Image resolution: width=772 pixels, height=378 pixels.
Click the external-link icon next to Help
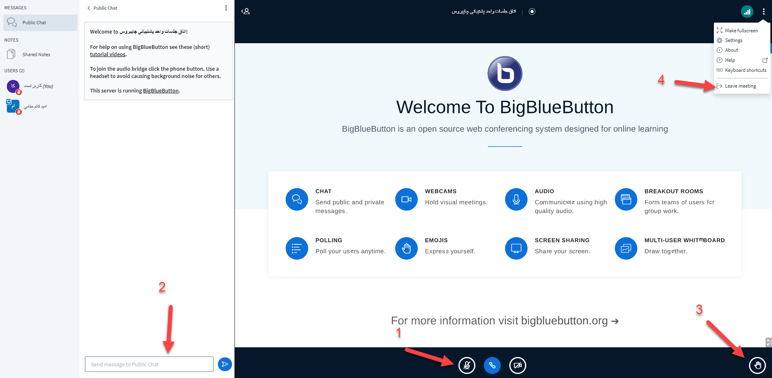tap(765, 60)
